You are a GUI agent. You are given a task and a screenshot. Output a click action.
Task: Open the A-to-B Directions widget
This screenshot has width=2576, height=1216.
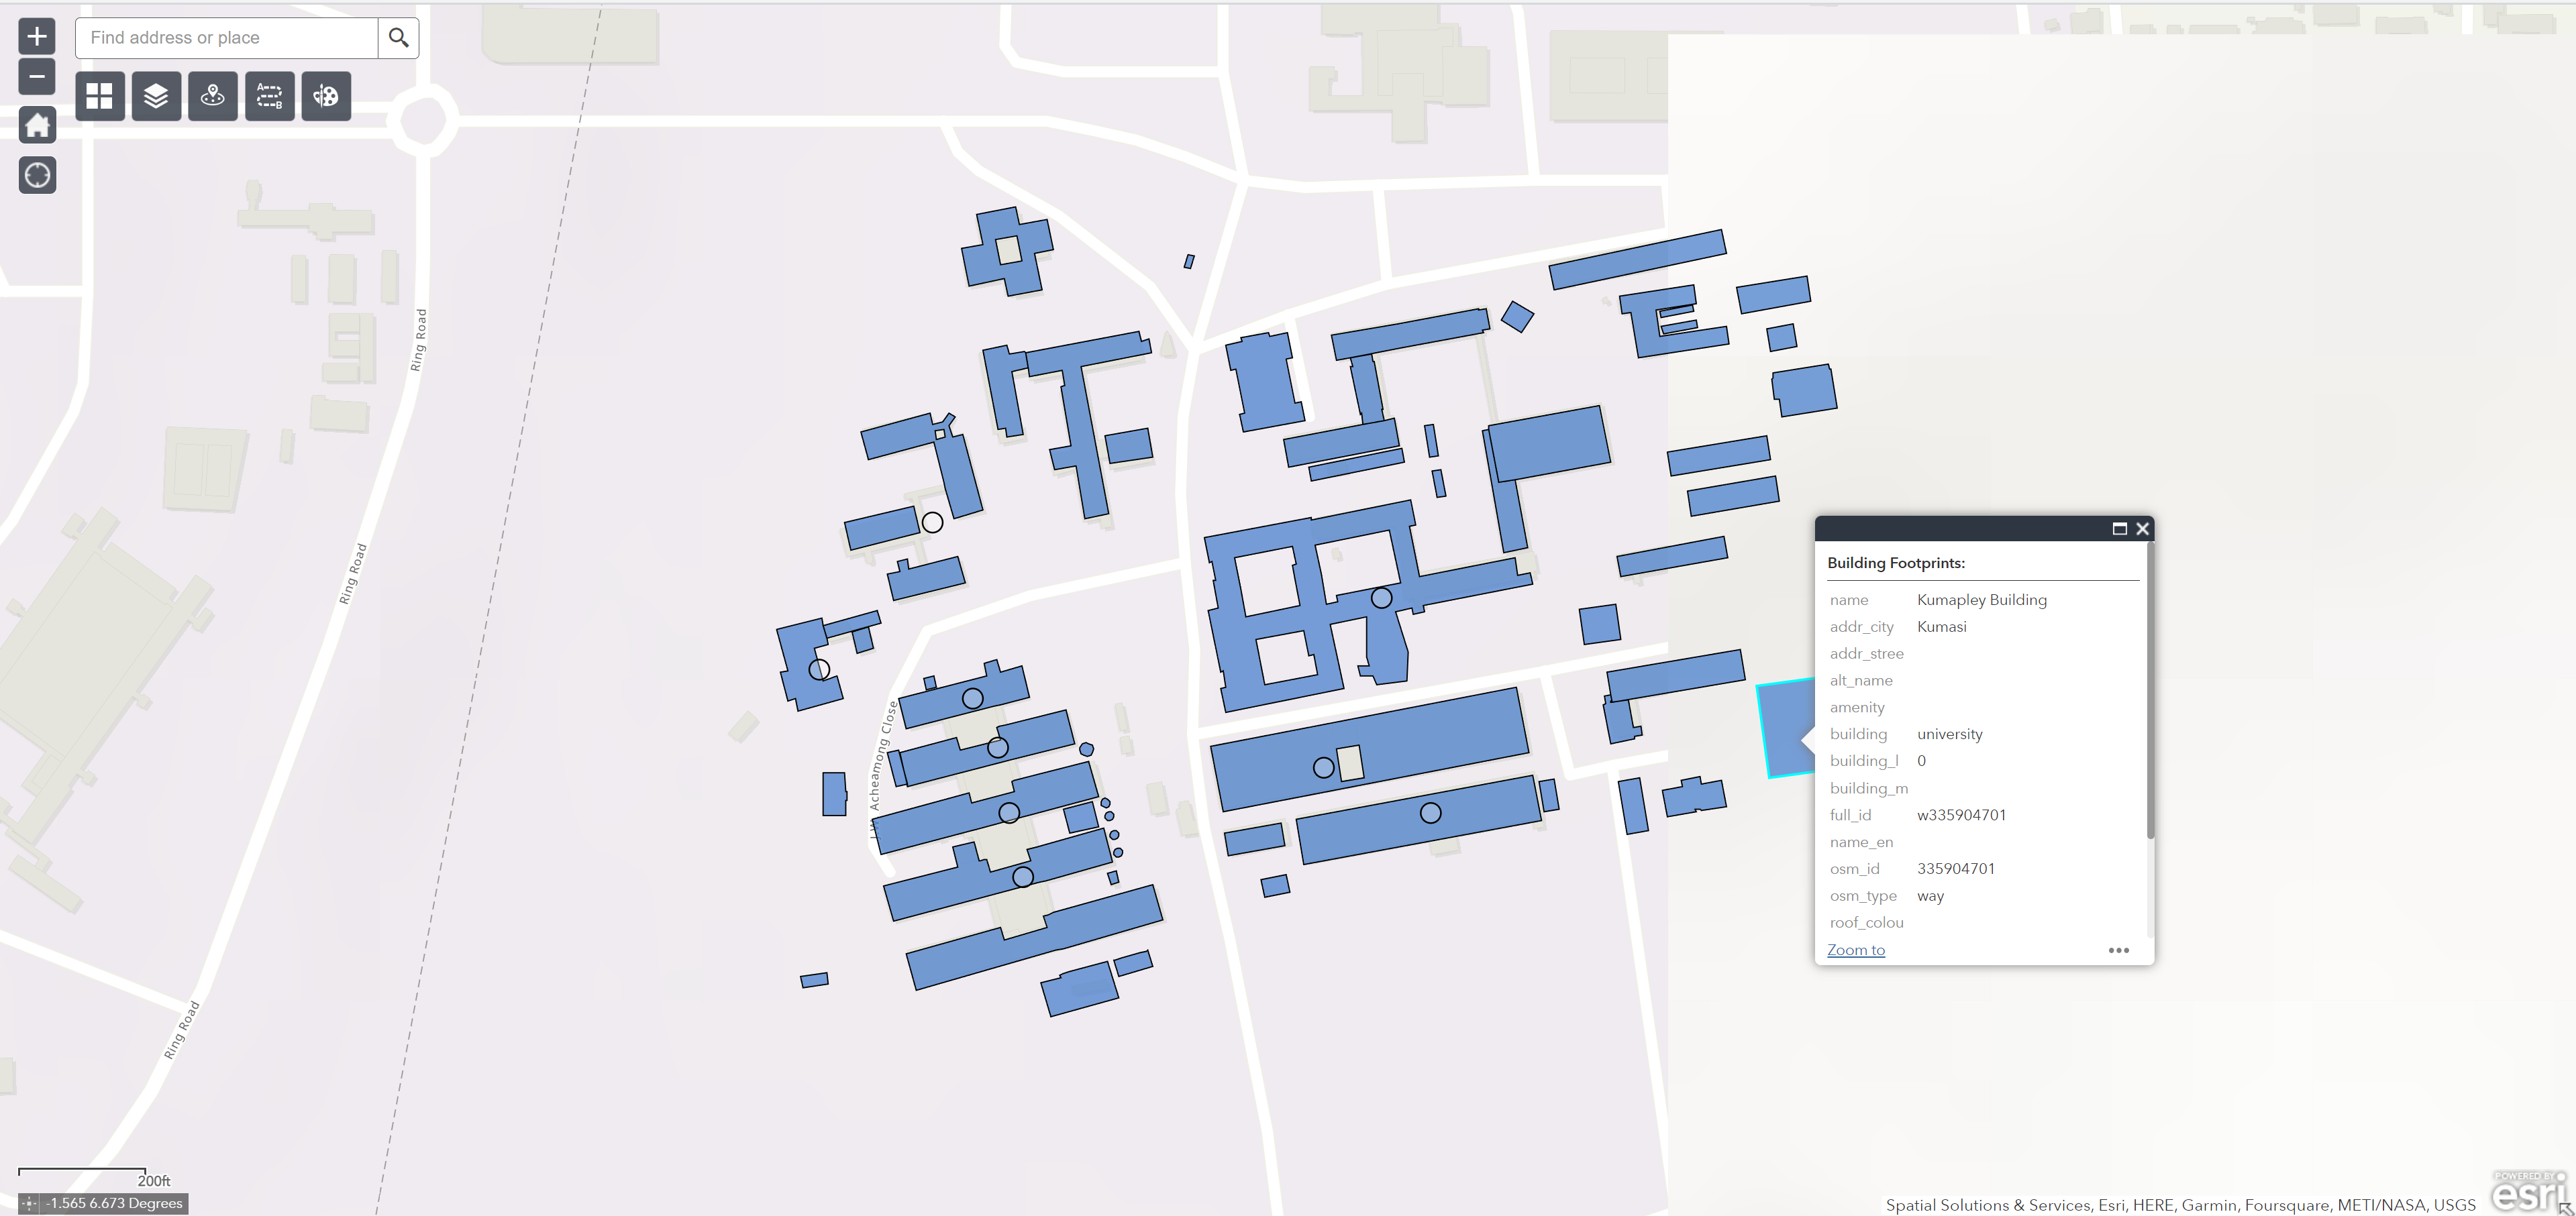tap(269, 96)
